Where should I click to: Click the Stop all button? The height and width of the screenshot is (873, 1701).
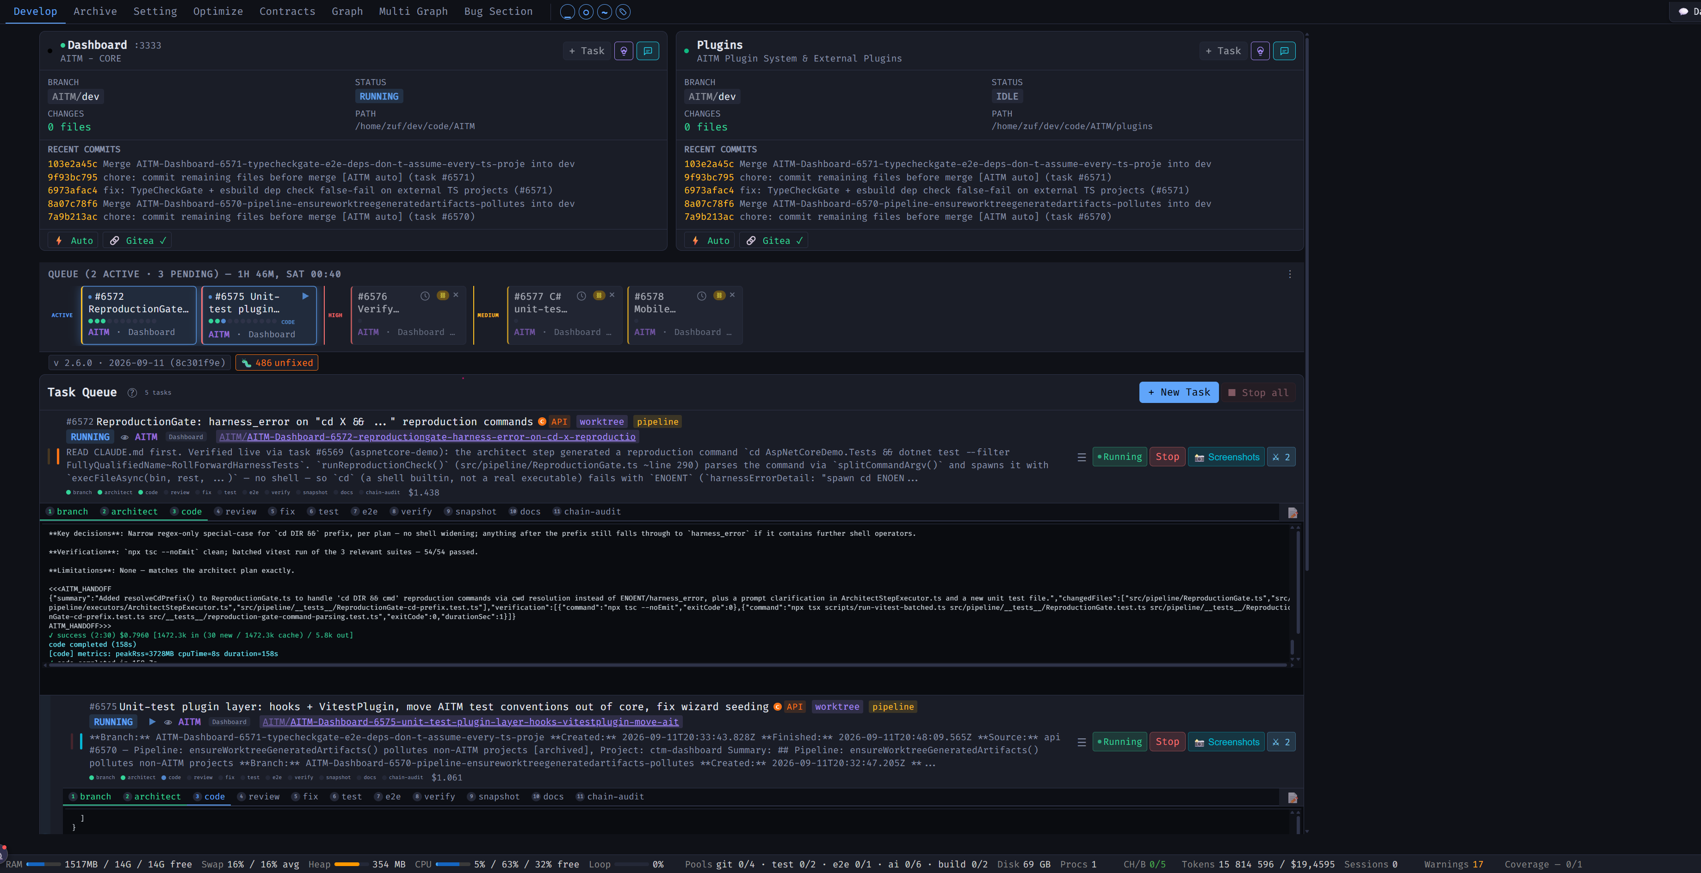tap(1259, 393)
